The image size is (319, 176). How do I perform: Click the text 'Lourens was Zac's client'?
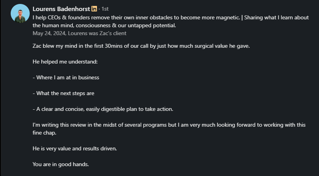click(x=97, y=34)
